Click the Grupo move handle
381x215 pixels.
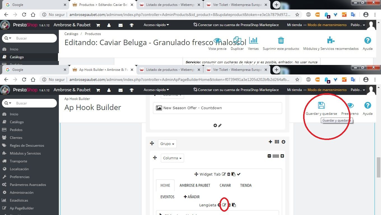pyautogui.click(x=152, y=143)
